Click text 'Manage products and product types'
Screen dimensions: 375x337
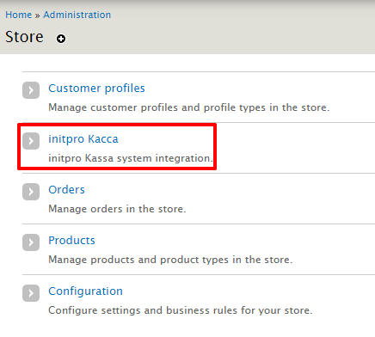(138, 260)
